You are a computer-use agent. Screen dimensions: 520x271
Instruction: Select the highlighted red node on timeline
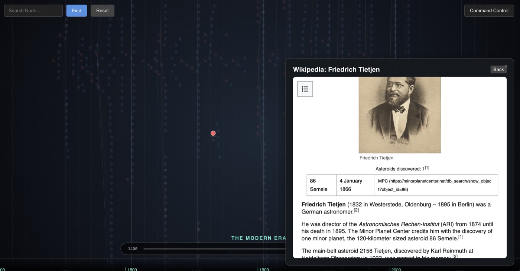click(x=213, y=133)
